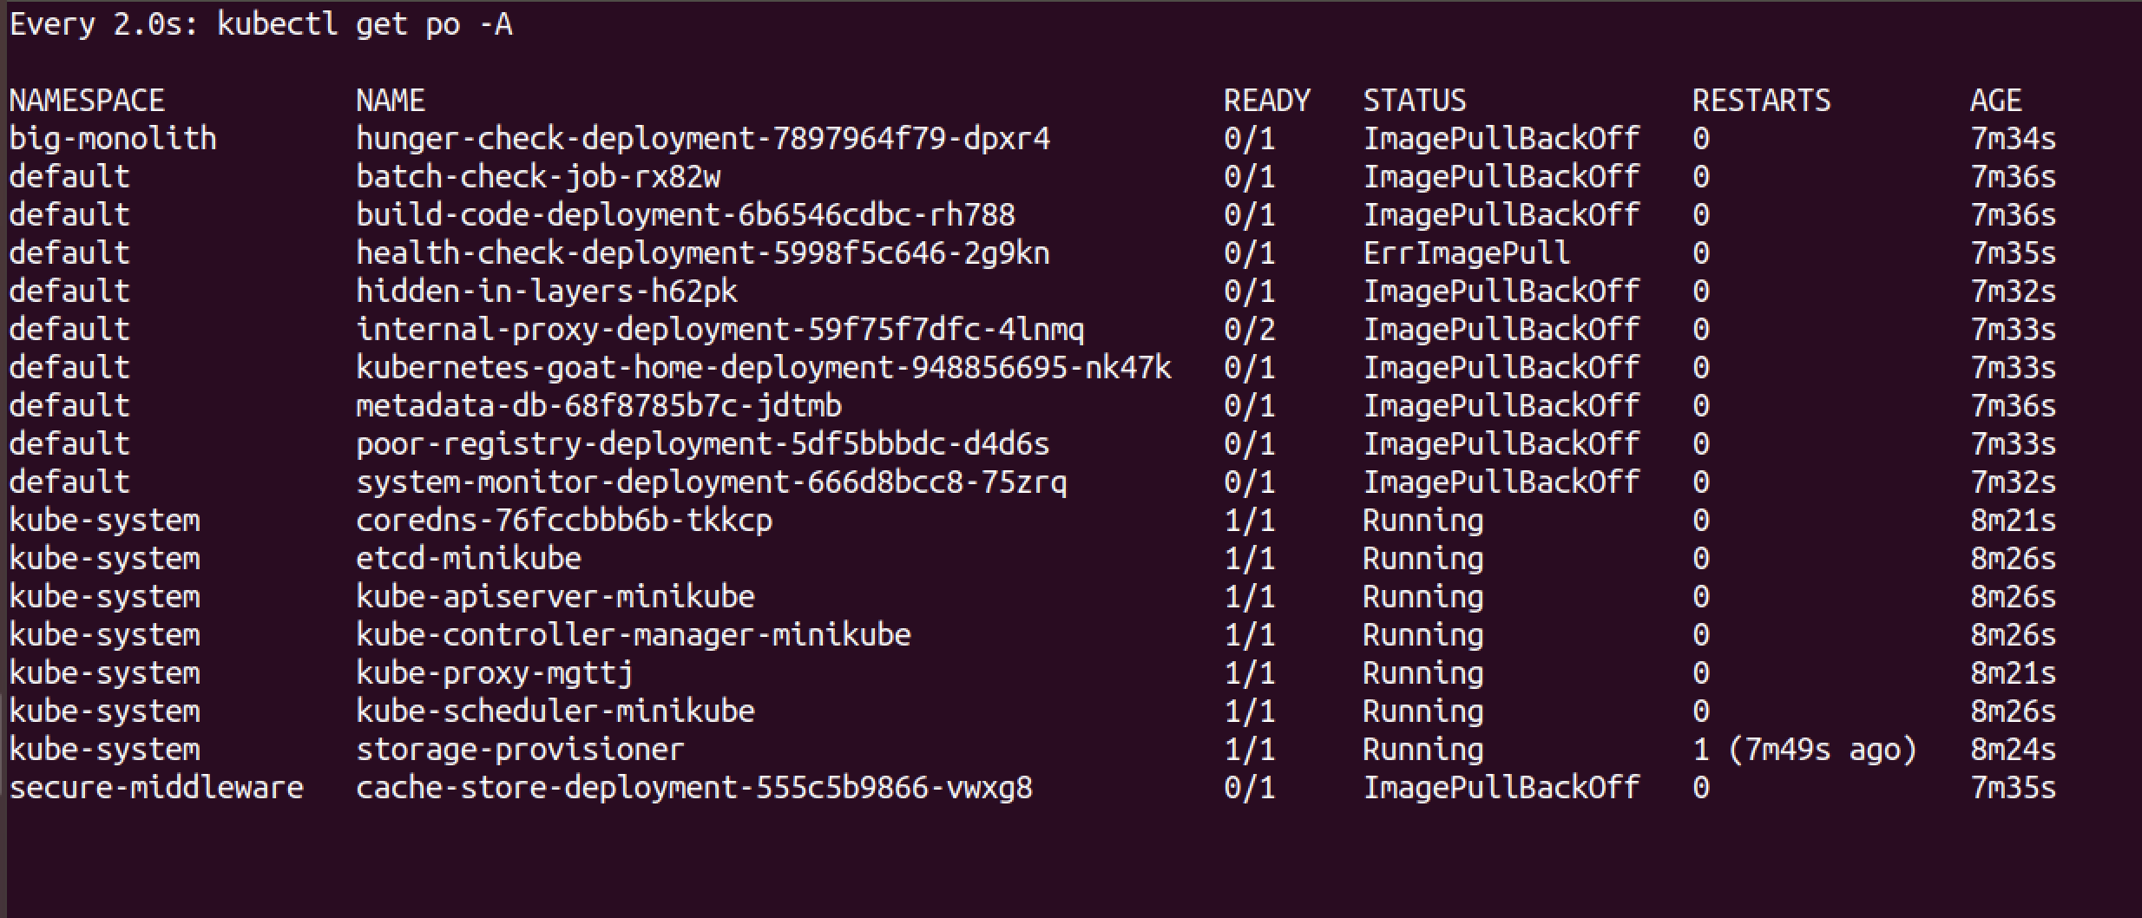Click the kubernetes-goat-home-deployment pod name

(x=764, y=368)
